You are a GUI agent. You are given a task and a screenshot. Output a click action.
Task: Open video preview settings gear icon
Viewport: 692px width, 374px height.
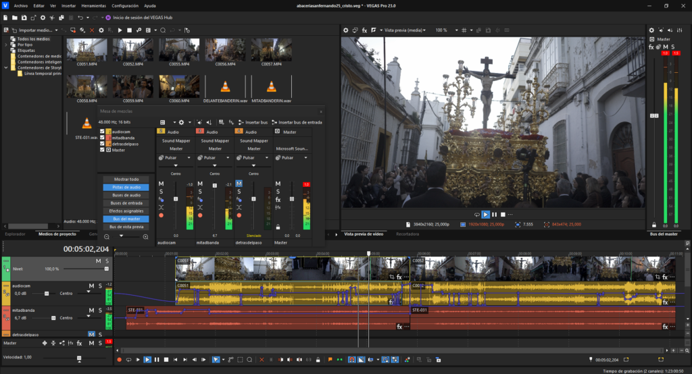pos(345,30)
